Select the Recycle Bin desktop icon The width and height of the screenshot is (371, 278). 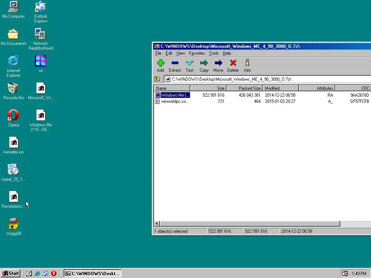tap(13, 91)
